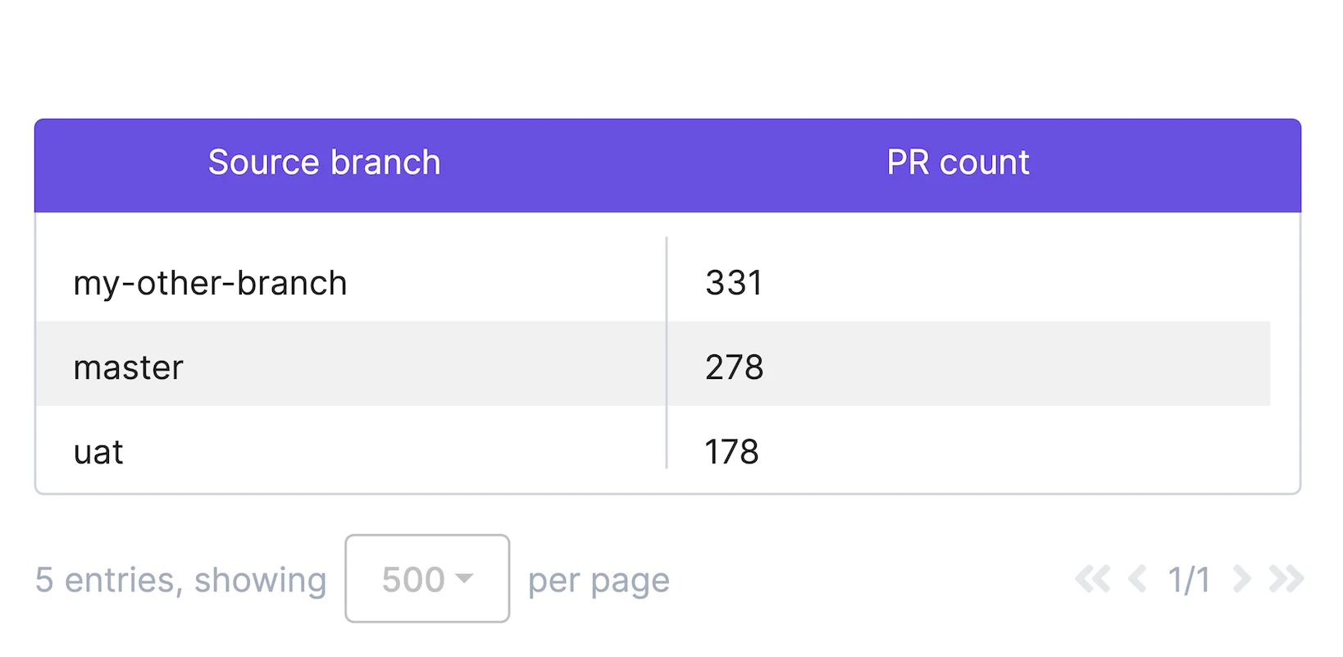The image size is (1343, 657).
Task: Click the divider between table columns
Action: click(667, 353)
